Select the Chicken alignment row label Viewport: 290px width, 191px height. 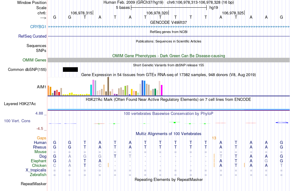click(39, 165)
